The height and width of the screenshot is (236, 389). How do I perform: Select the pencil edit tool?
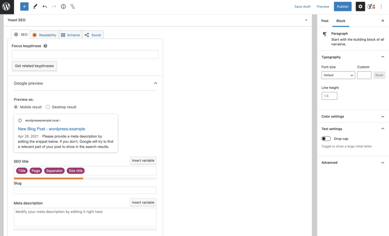(35, 7)
